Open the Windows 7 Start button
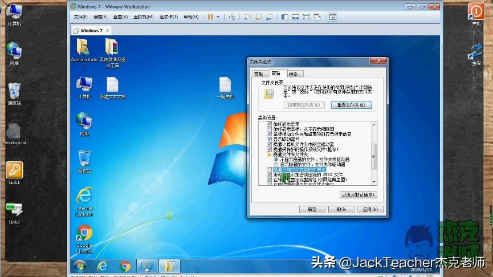This screenshot has width=493, height=277. click(80, 266)
